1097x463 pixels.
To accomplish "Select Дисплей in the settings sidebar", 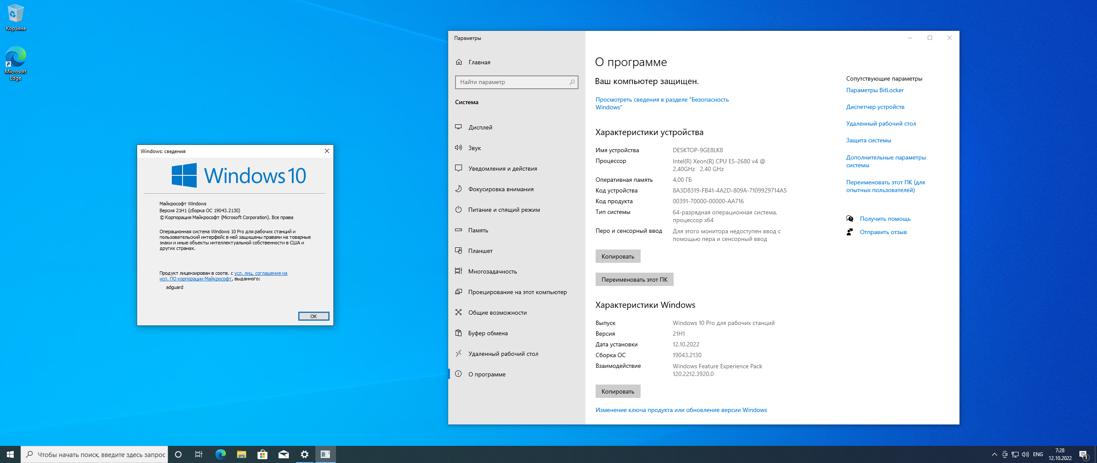I will tap(516, 127).
